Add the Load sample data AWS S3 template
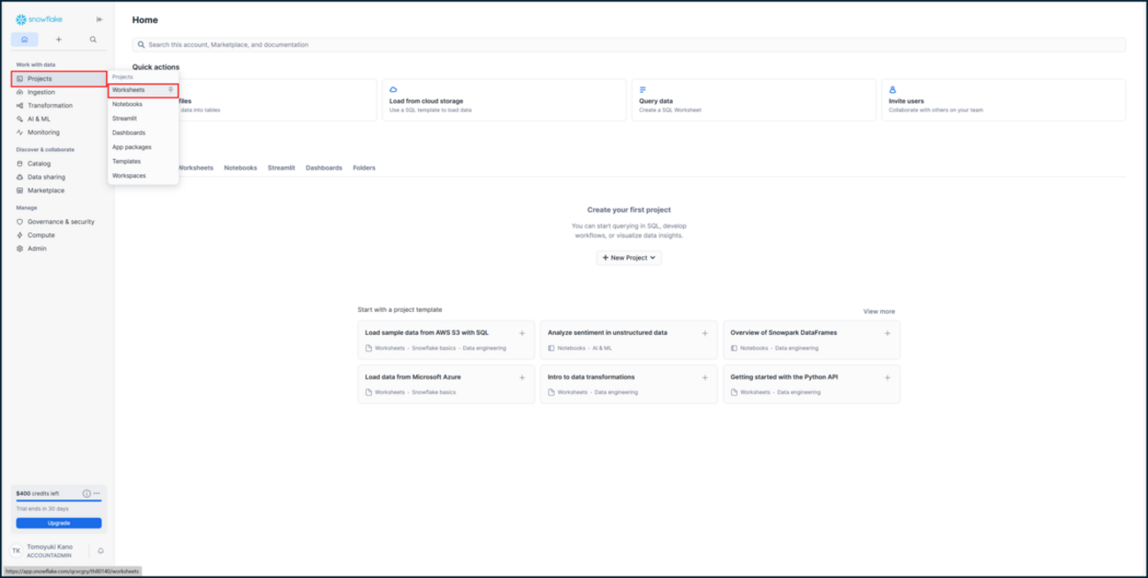 tap(521, 333)
